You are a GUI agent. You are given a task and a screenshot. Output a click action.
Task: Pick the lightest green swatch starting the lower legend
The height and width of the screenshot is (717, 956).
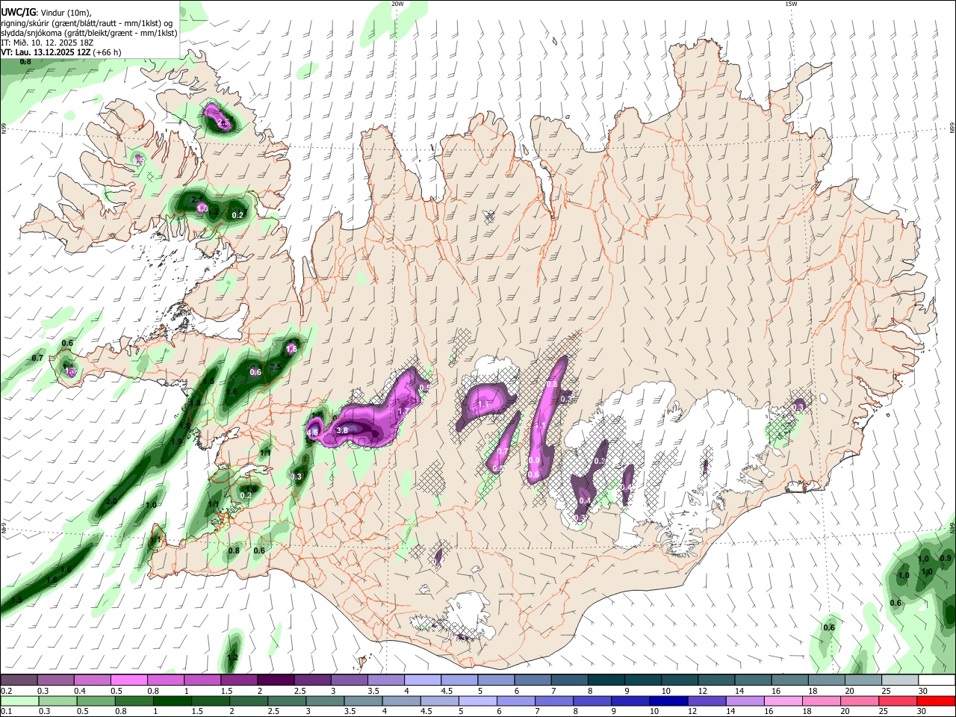tap(19, 701)
